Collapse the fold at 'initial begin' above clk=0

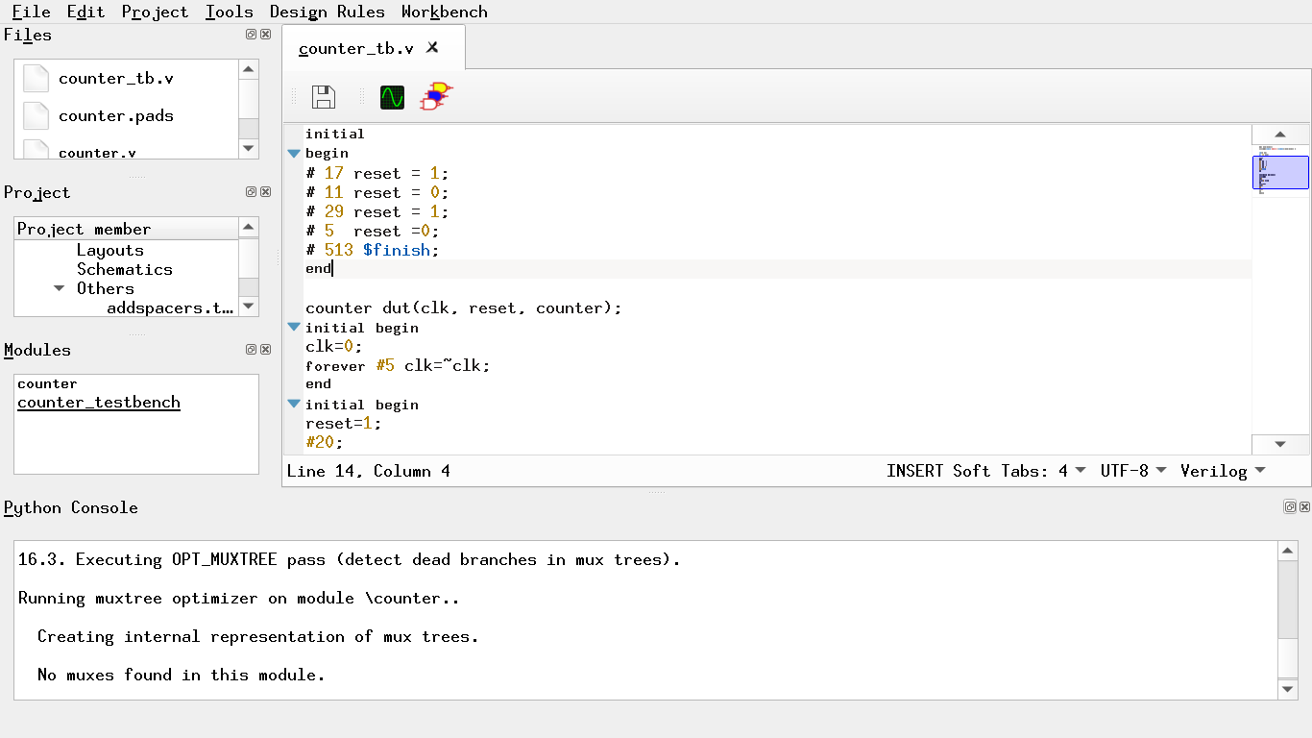(294, 328)
